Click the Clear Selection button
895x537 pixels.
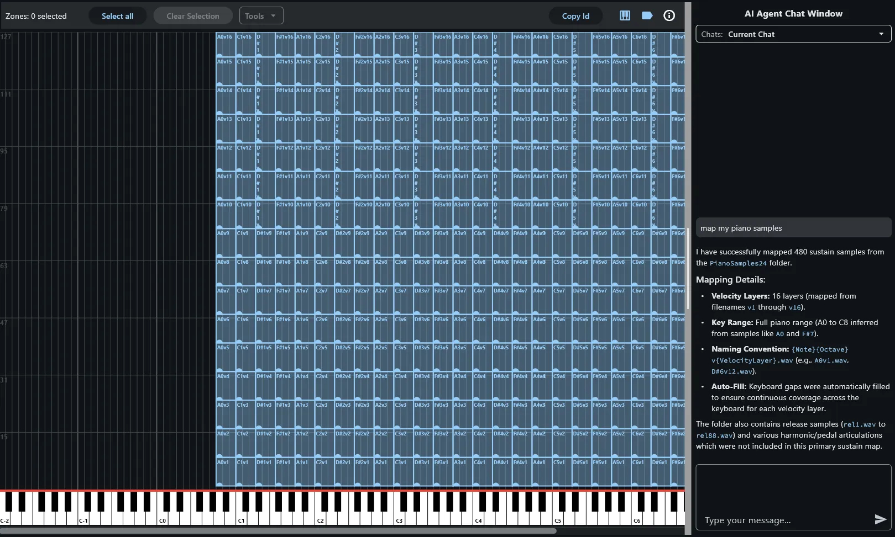pyautogui.click(x=193, y=16)
